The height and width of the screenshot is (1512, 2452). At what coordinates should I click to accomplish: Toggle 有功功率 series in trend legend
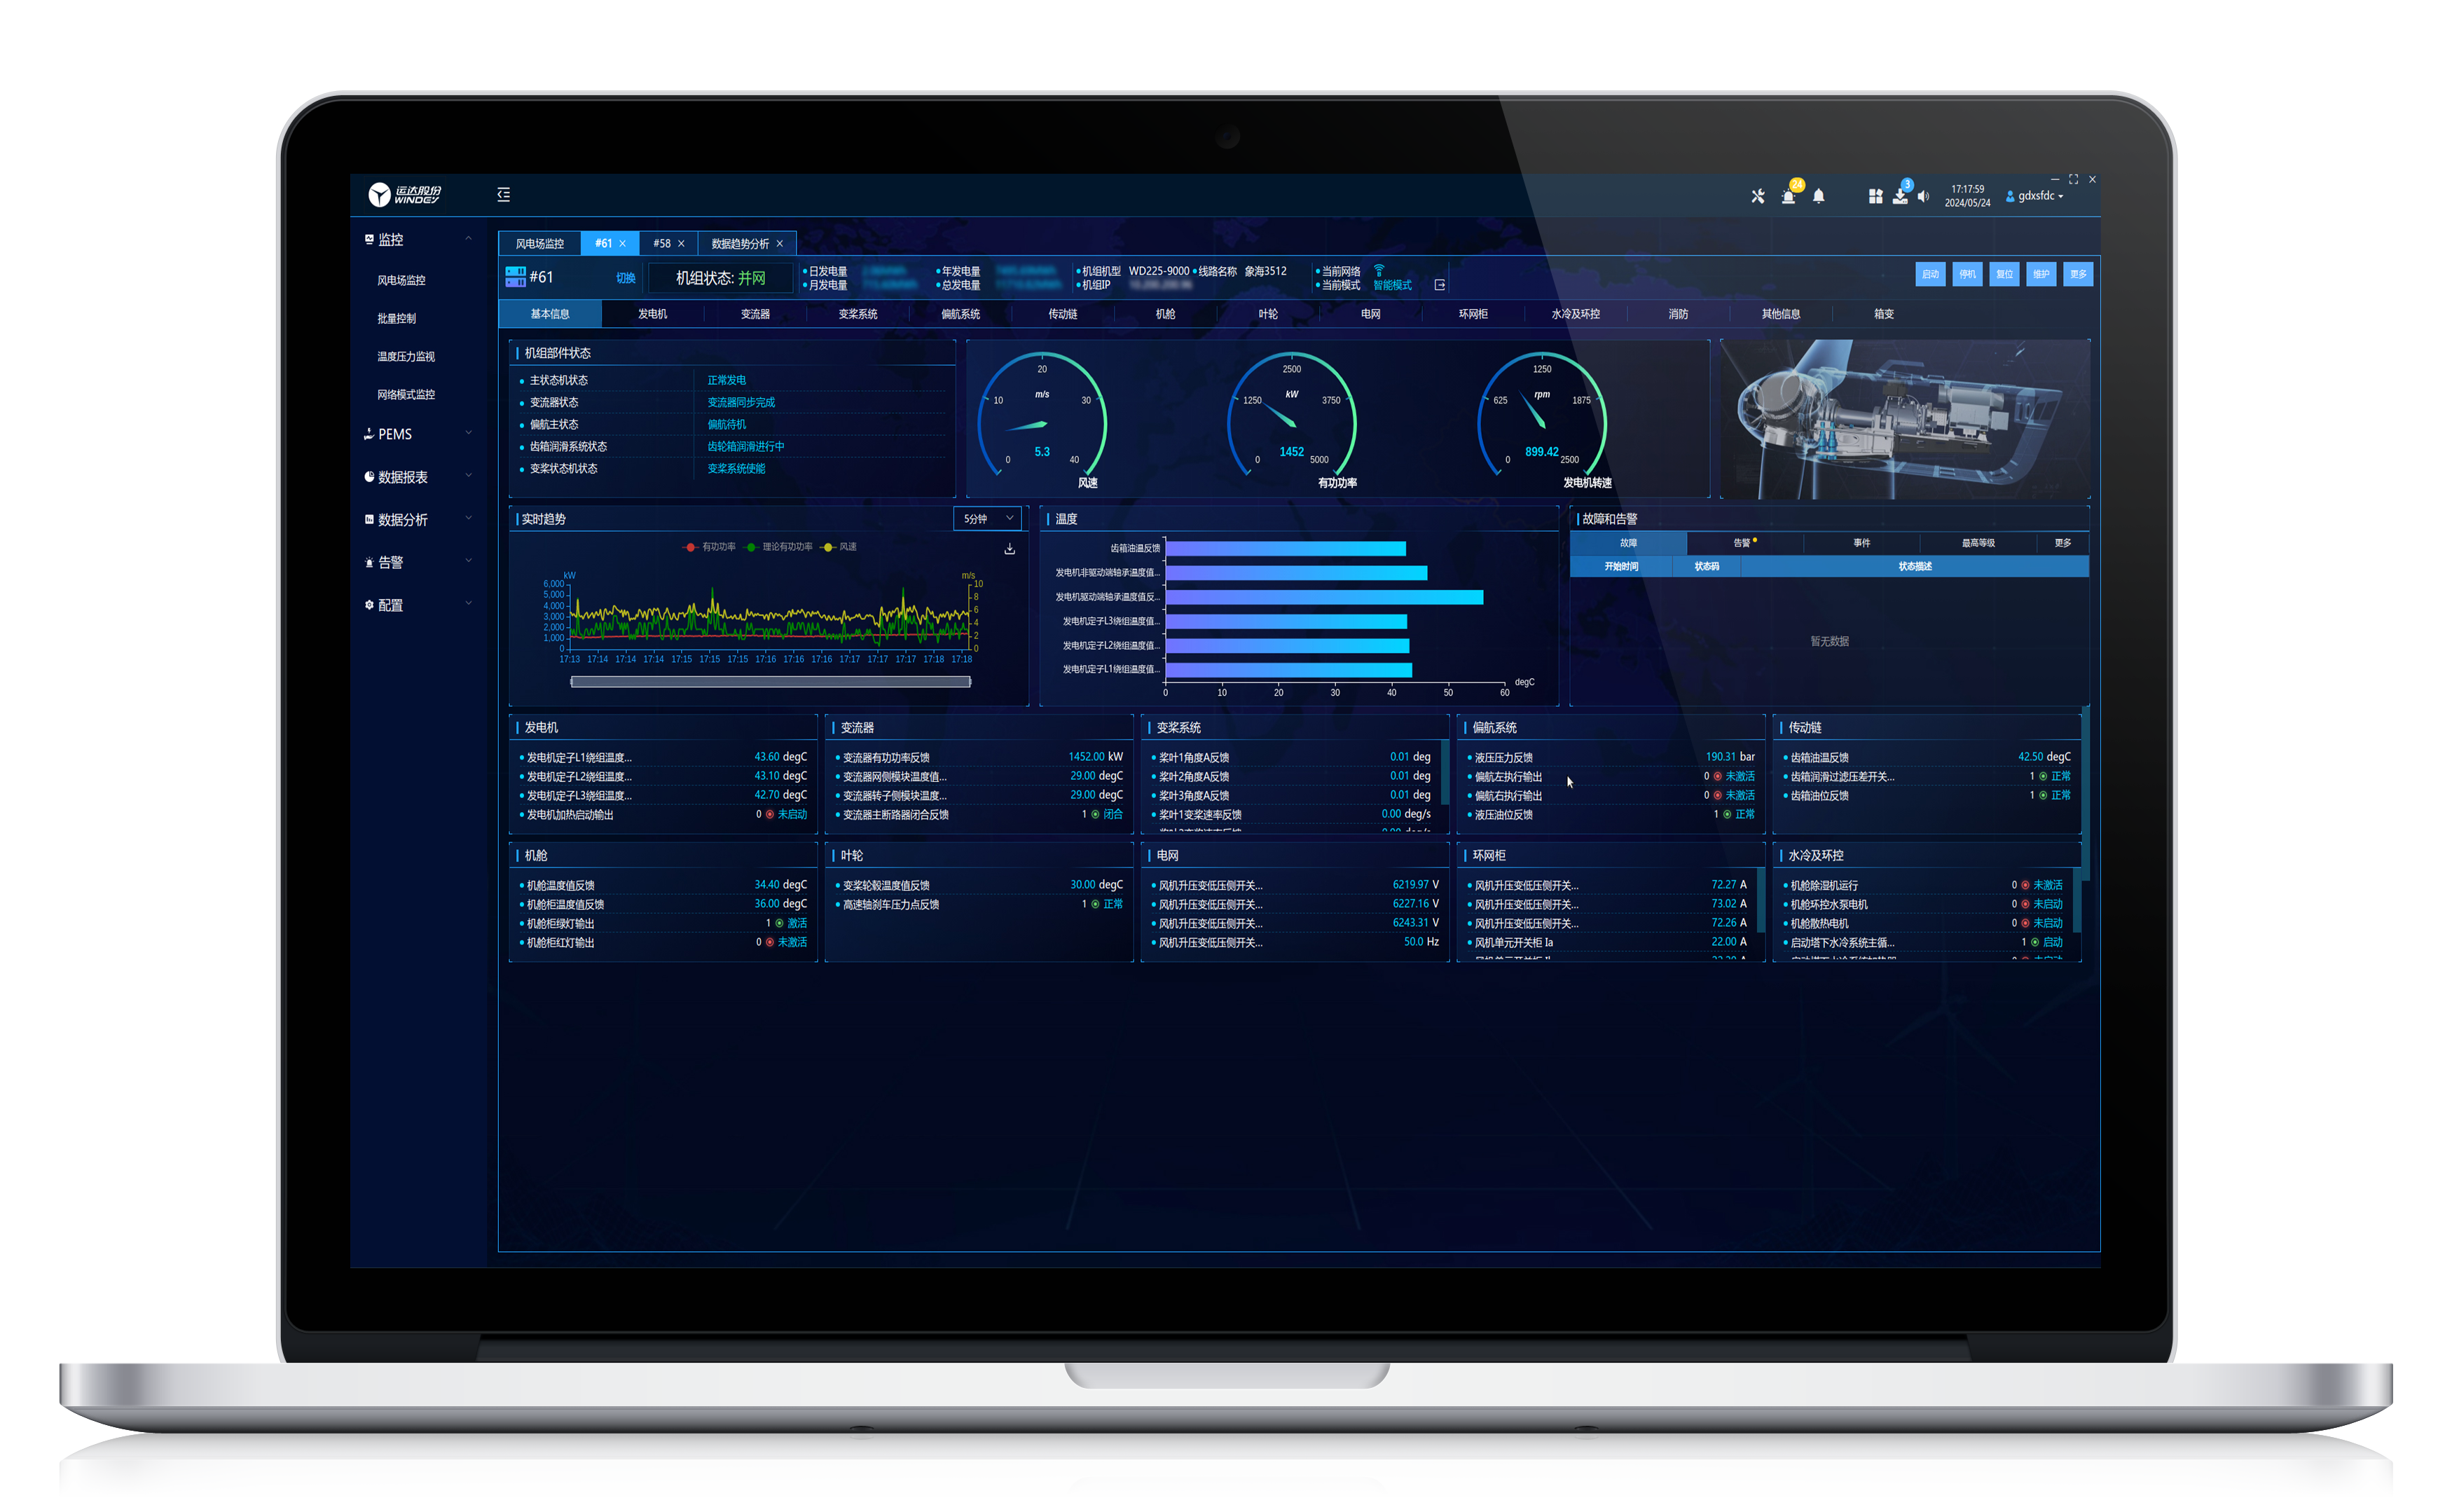click(x=710, y=547)
